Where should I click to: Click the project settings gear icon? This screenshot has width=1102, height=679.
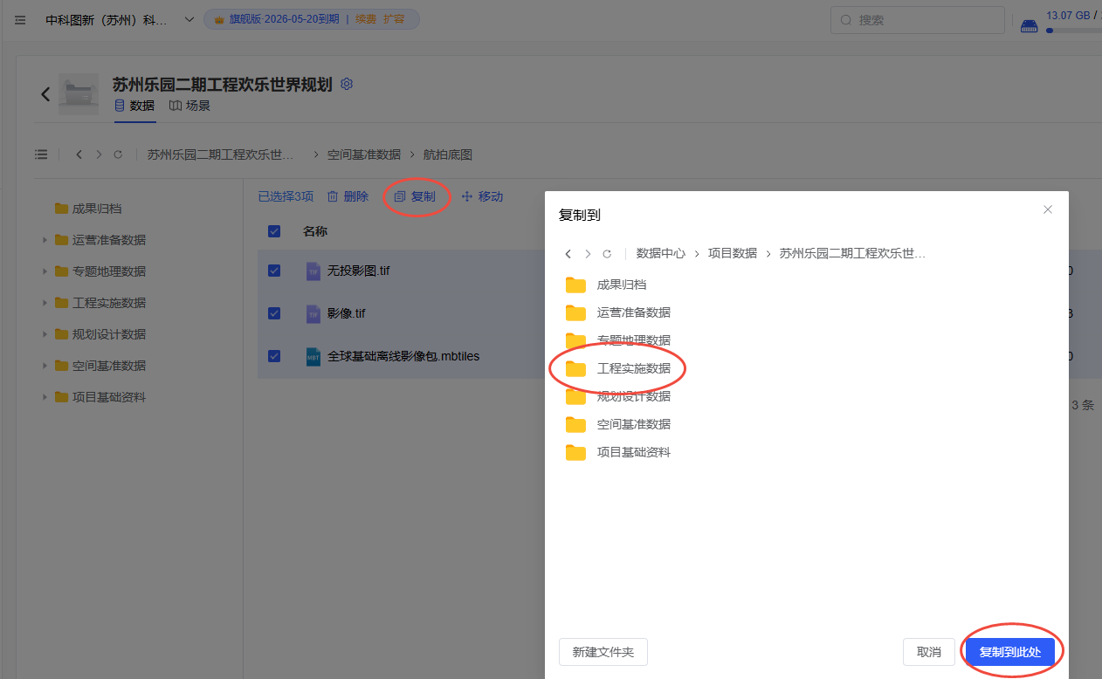[x=347, y=84]
